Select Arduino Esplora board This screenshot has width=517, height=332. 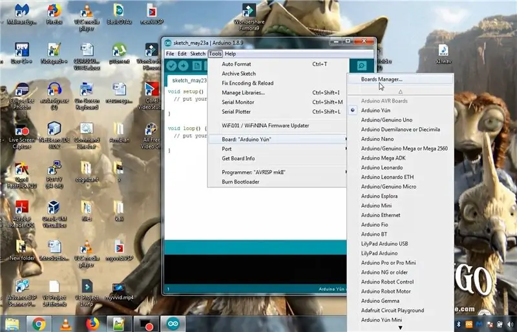[x=400, y=196]
